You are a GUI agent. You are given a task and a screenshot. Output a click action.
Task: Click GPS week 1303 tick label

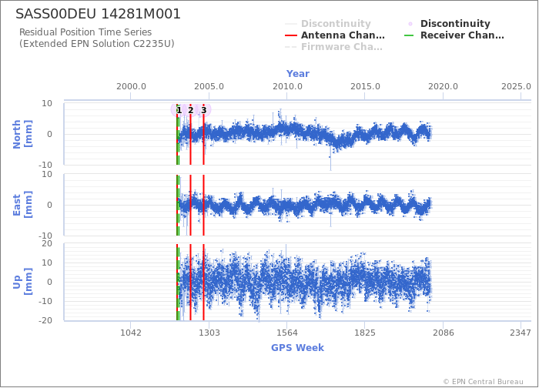[x=209, y=333]
